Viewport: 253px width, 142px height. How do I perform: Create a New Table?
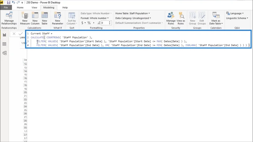[x=45, y=18]
